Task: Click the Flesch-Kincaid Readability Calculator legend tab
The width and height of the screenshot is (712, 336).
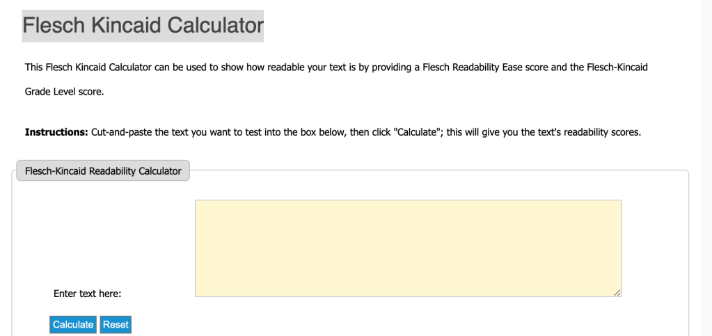Action: [103, 171]
